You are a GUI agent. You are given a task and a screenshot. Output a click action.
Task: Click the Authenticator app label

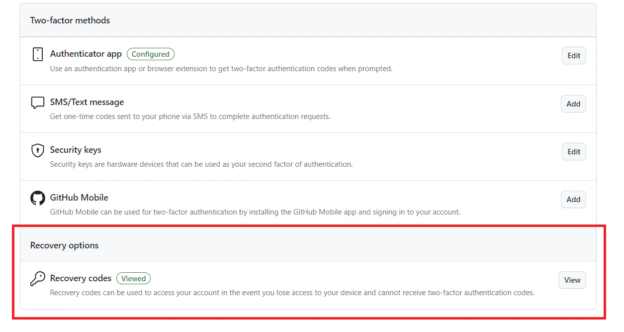(x=86, y=54)
